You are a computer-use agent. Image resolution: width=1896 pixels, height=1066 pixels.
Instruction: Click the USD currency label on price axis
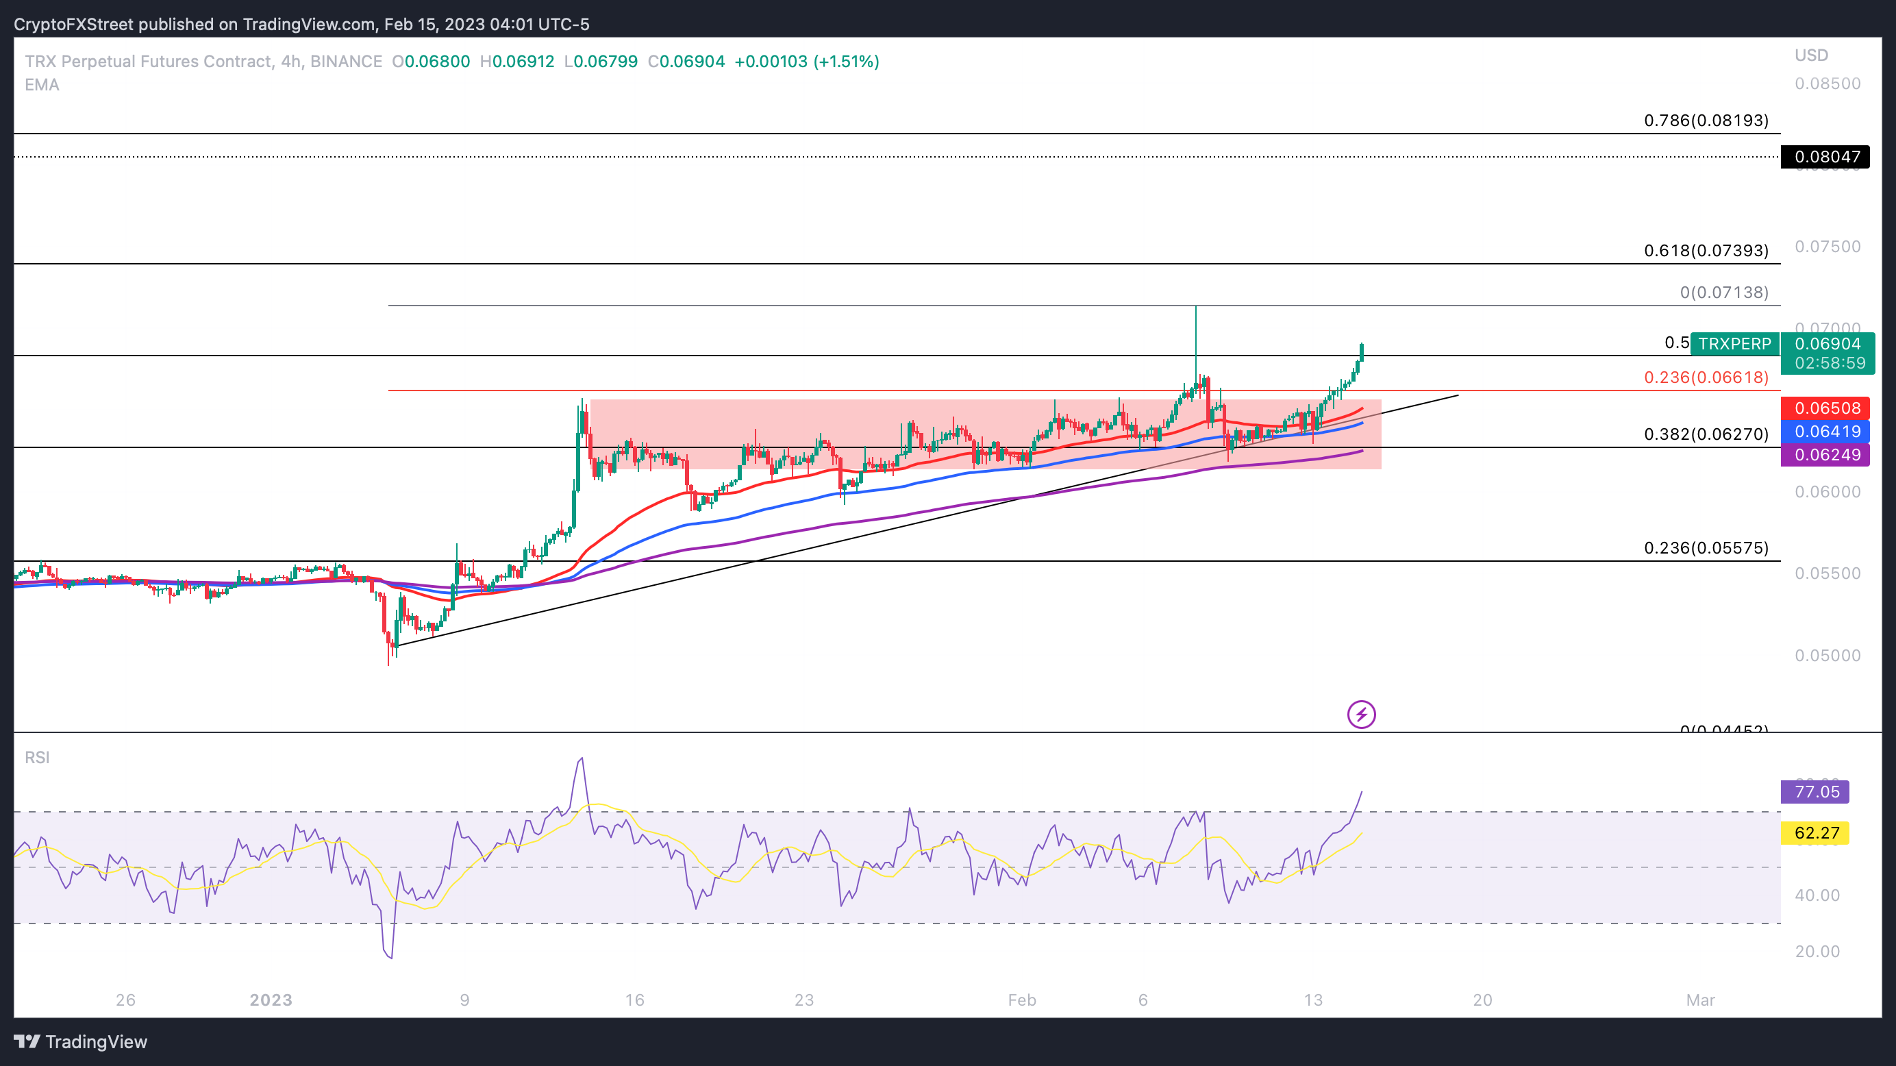(x=1810, y=55)
